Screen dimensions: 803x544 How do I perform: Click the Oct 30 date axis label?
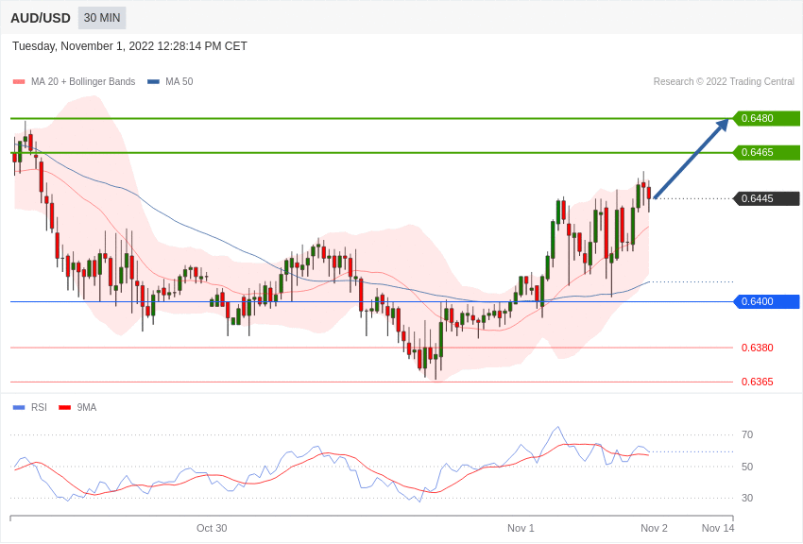212,529
